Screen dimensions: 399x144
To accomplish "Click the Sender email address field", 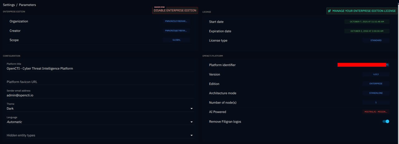I will pos(100,95).
